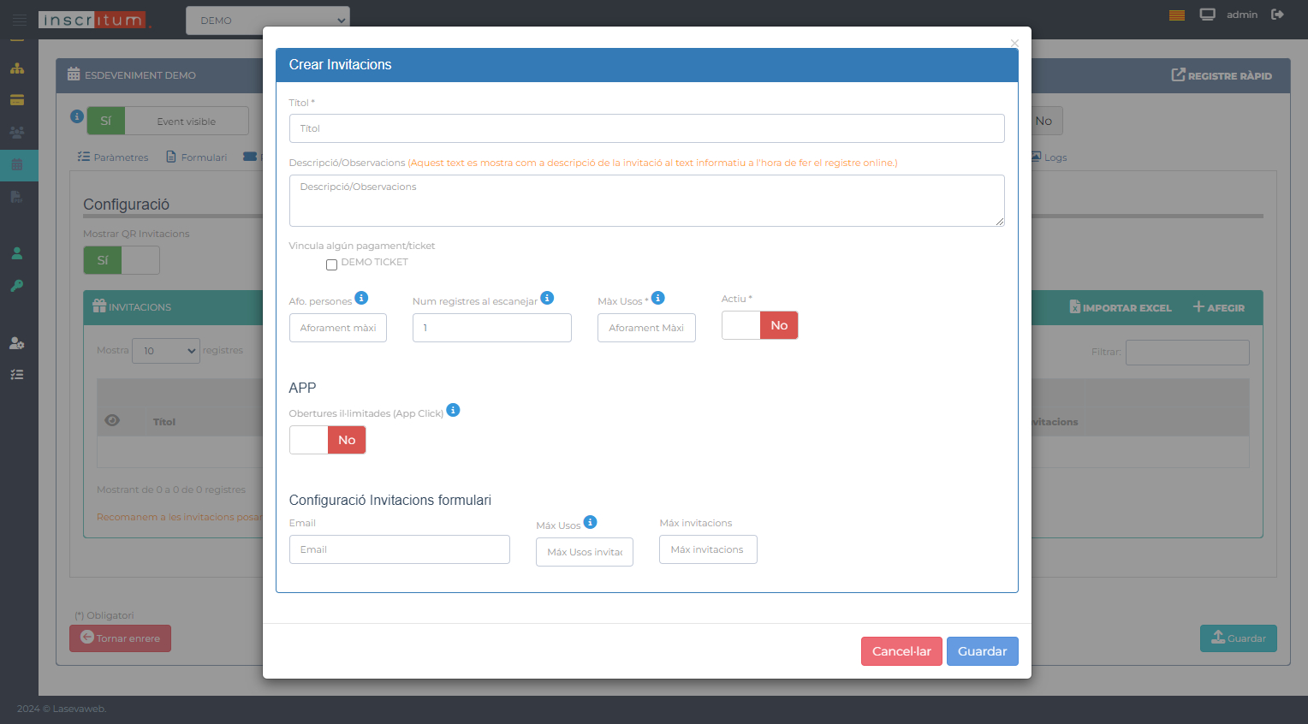Focus the Email input field

tap(400, 549)
